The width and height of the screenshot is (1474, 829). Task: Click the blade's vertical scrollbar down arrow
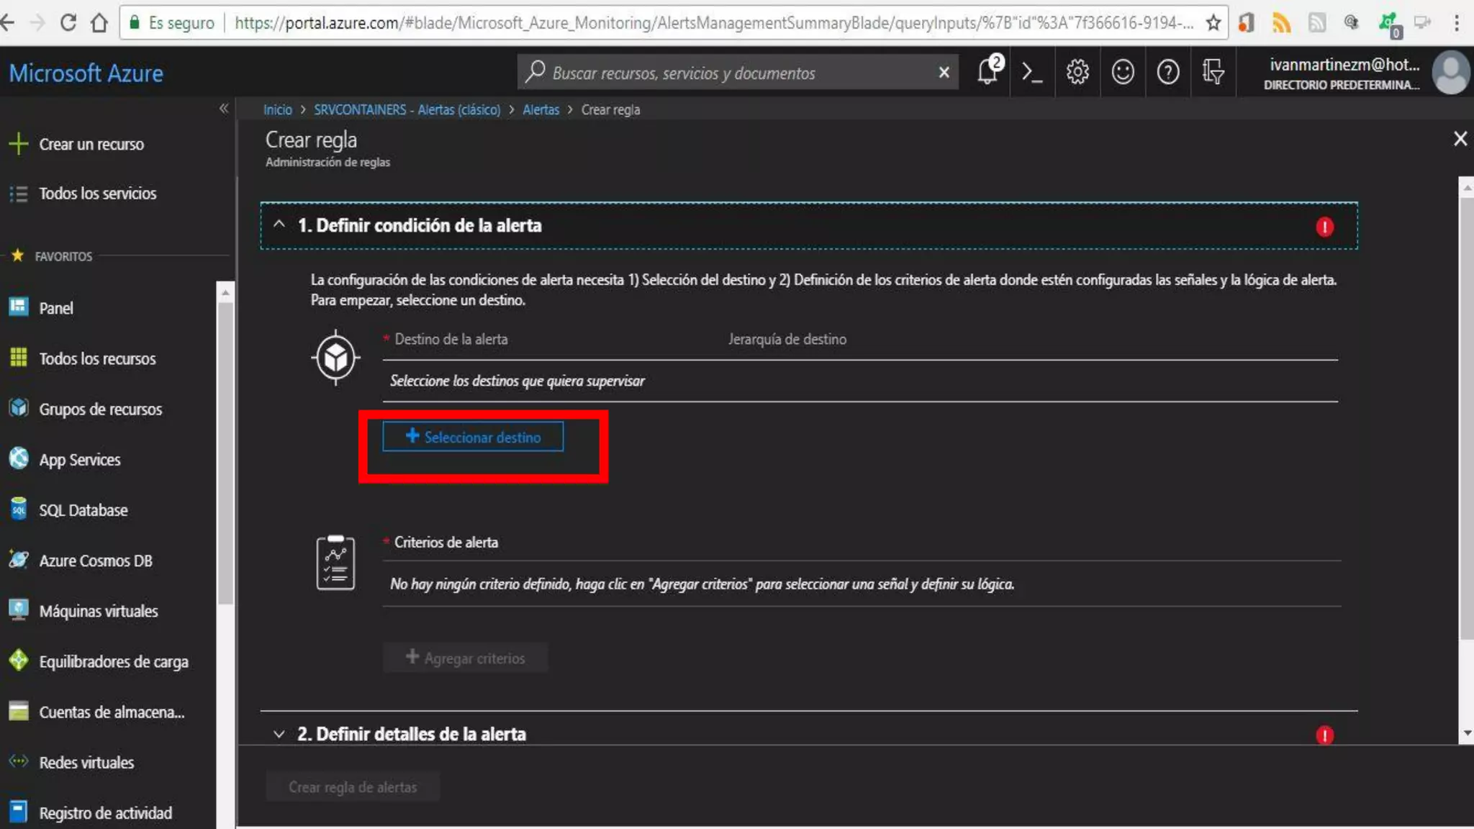point(1467,733)
